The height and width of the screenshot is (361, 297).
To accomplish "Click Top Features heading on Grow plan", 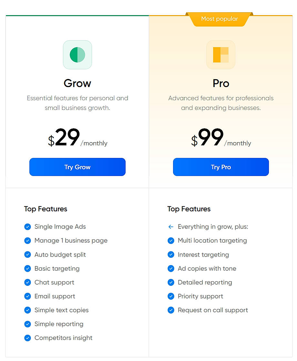I will [46, 209].
